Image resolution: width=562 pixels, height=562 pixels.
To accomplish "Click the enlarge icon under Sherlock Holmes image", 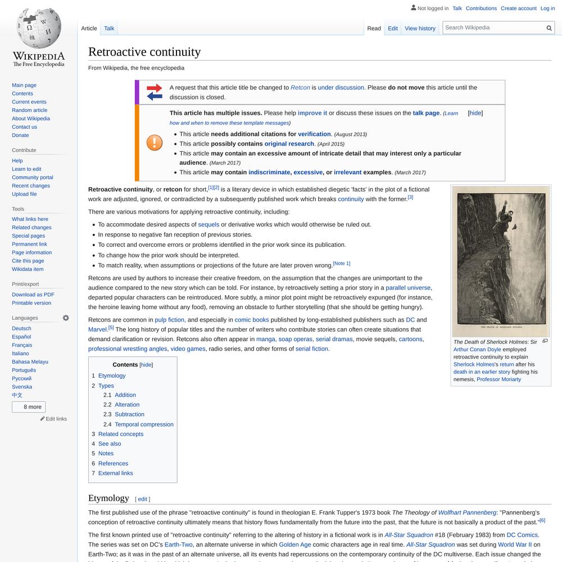I will [x=545, y=341].
